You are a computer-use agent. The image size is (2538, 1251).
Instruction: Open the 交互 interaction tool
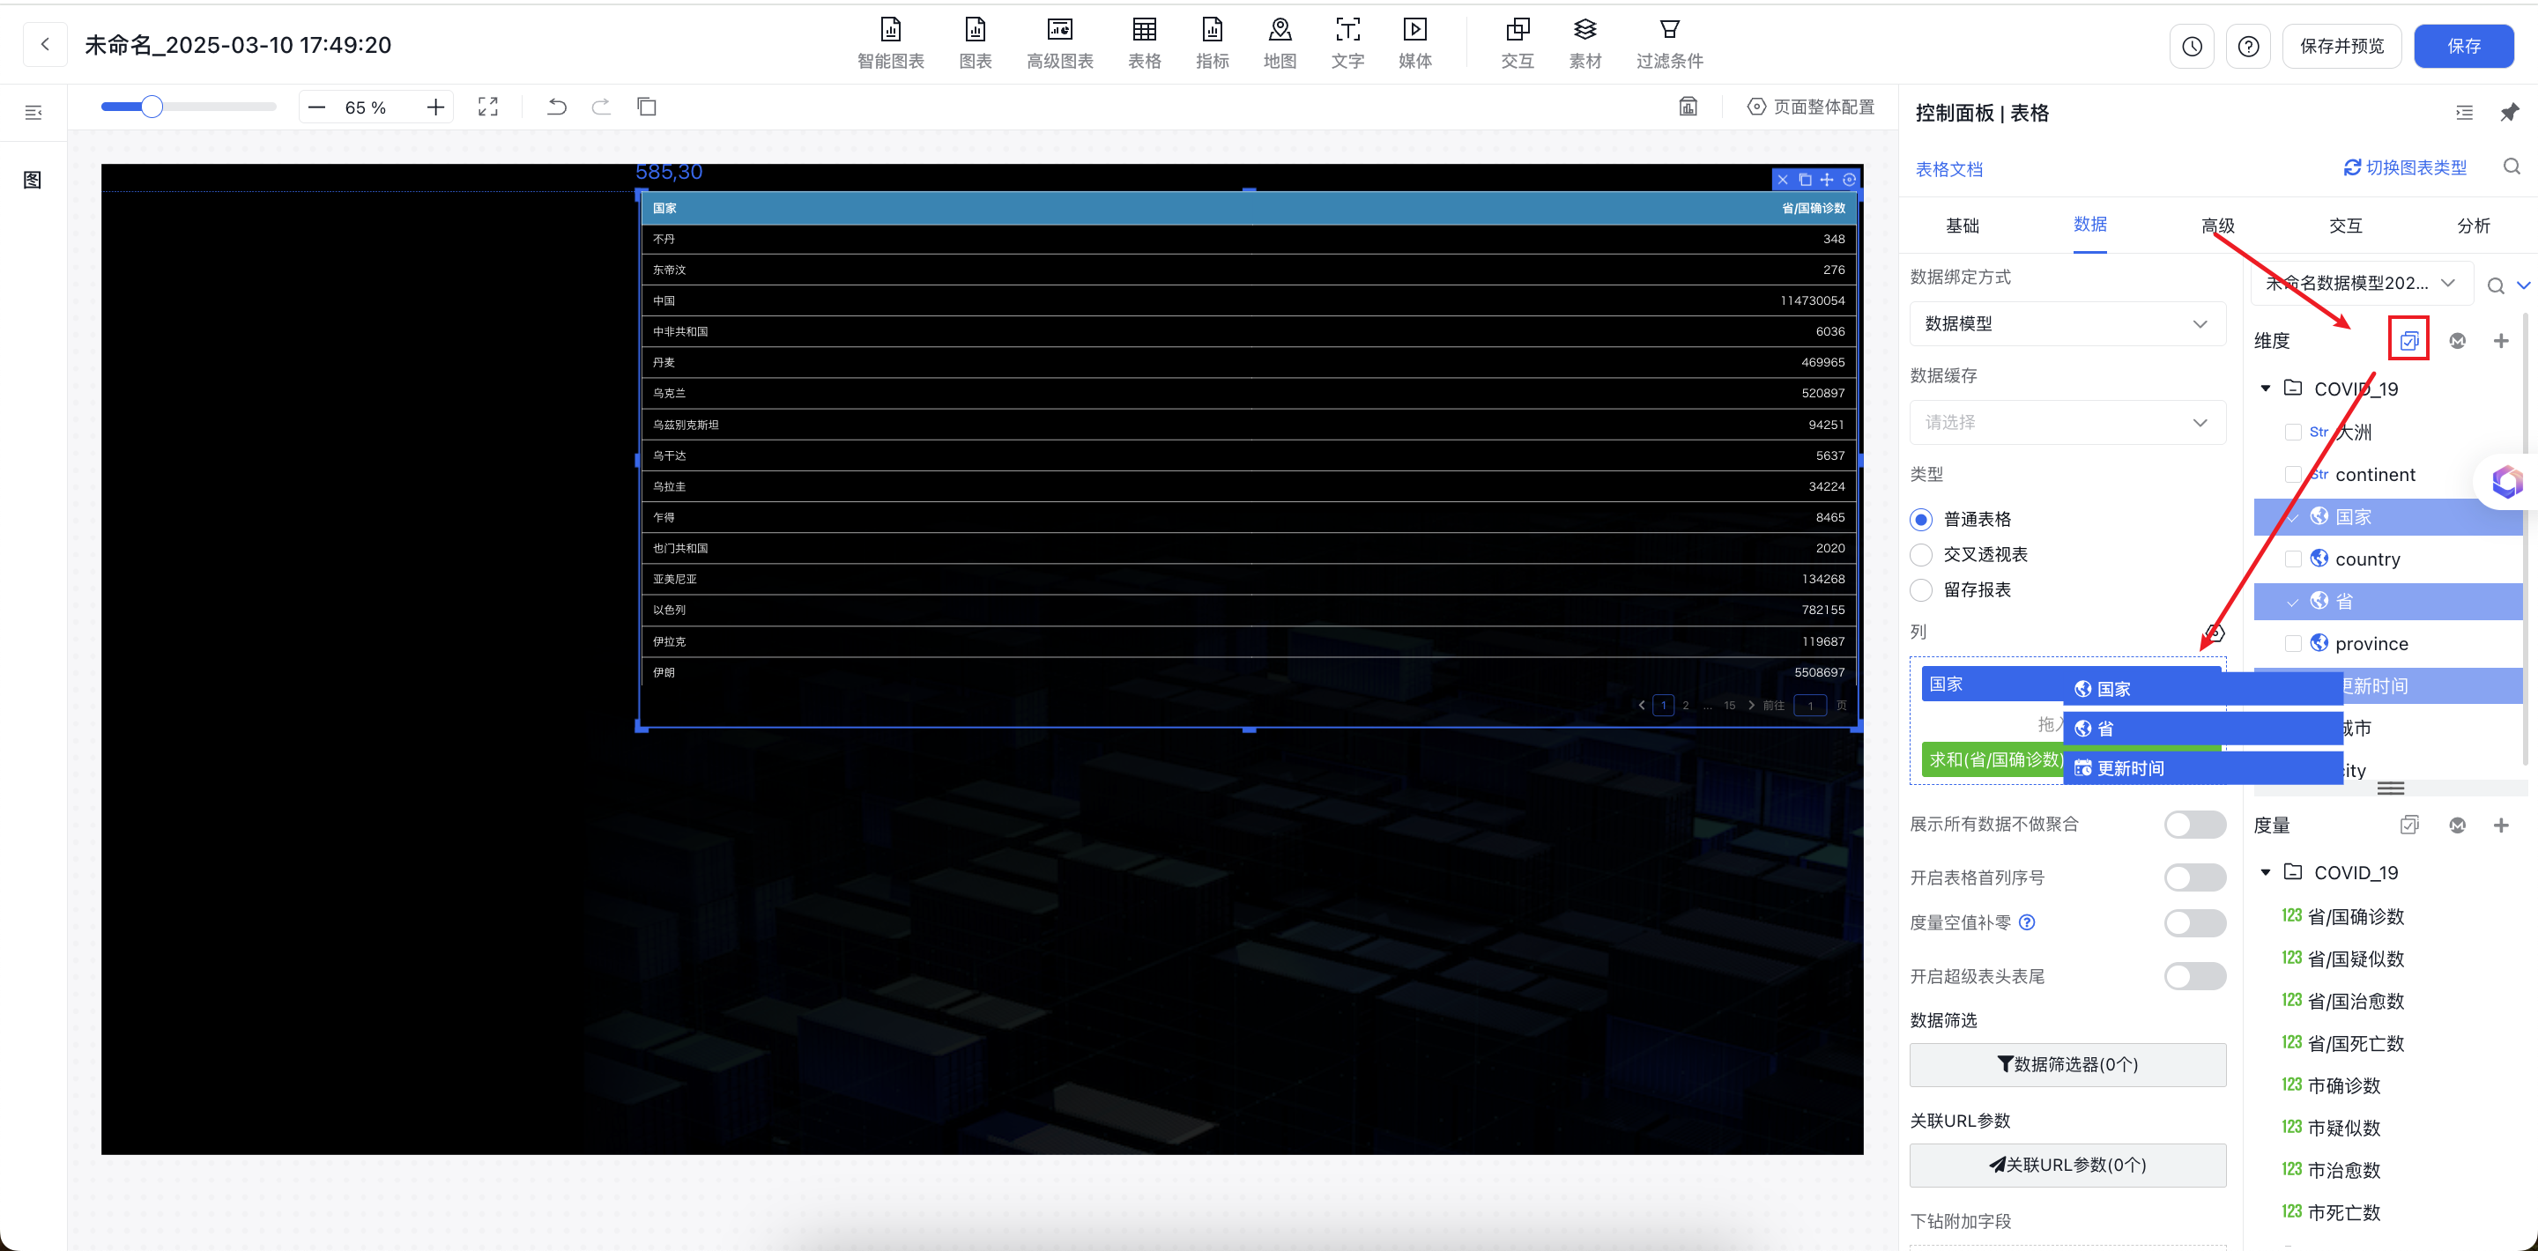[1517, 44]
